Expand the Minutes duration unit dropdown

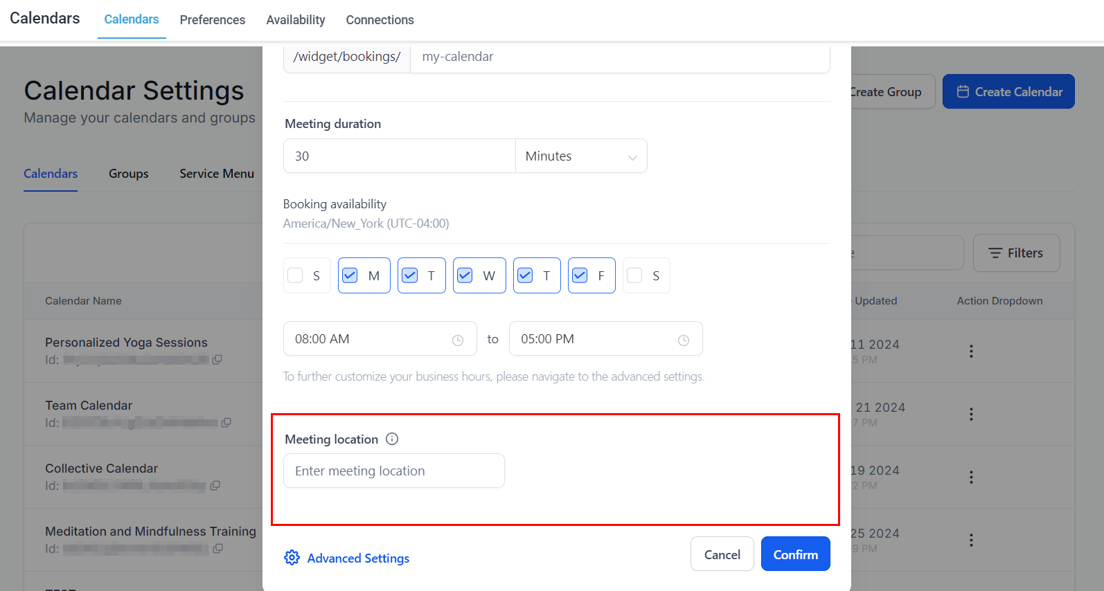(x=580, y=156)
